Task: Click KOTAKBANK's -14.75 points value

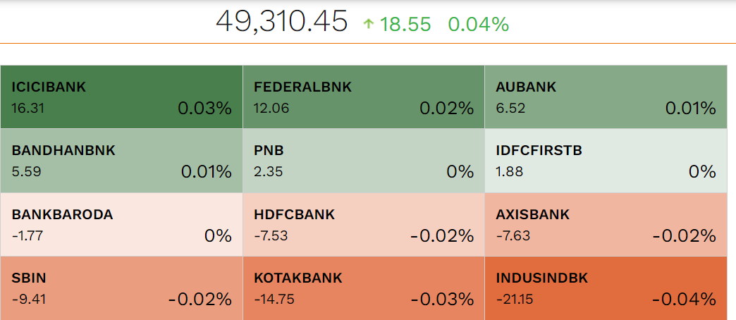Action: click(x=274, y=300)
